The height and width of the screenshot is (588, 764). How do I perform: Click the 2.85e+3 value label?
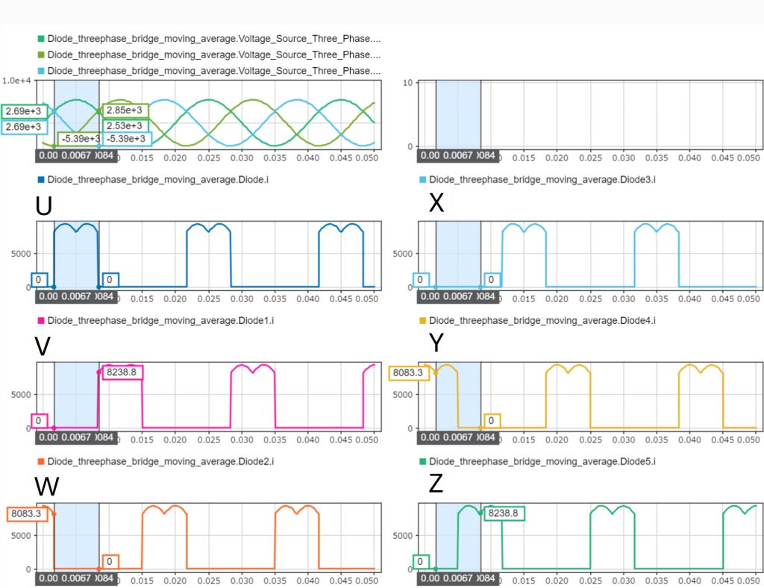tap(125, 111)
